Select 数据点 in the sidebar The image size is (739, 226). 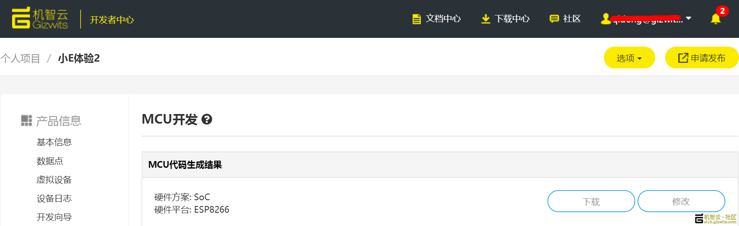pos(50,161)
